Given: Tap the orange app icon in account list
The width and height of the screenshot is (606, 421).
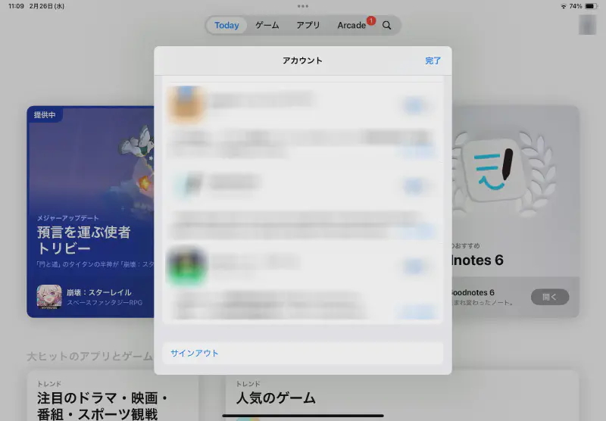Looking at the screenshot, I should pyautogui.click(x=185, y=104).
